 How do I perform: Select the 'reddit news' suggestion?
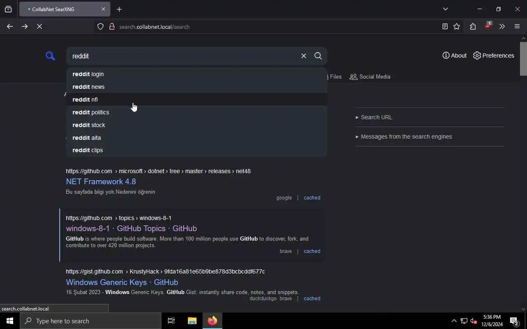pos(196,87)
